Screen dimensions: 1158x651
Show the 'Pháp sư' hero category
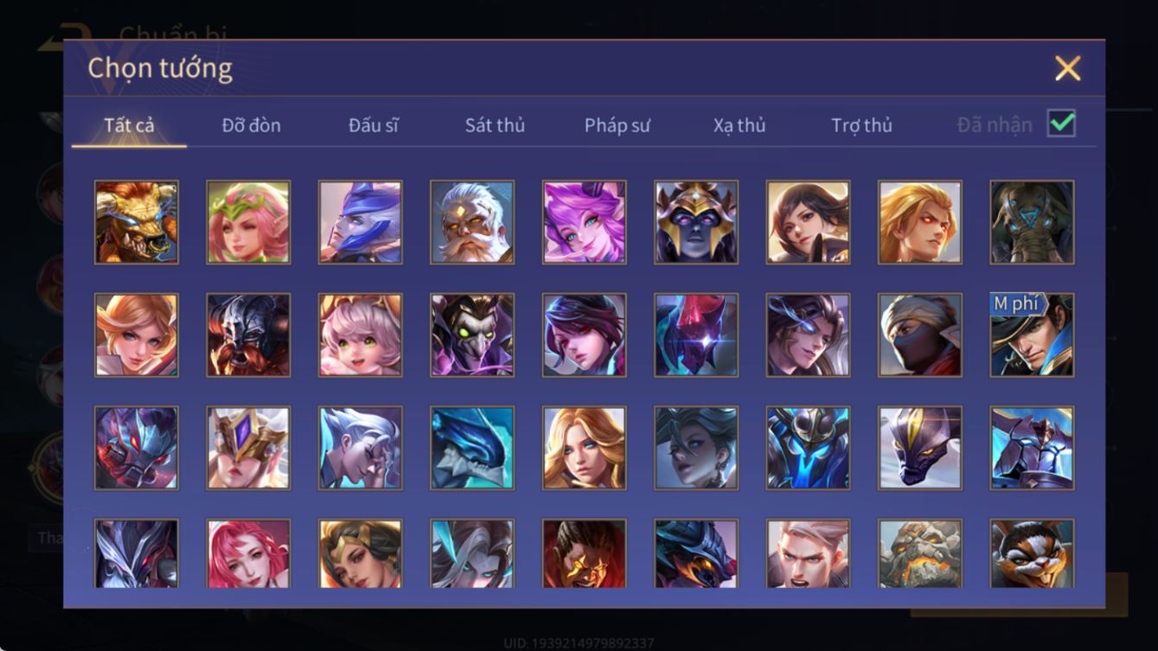(x=617, y=125)
